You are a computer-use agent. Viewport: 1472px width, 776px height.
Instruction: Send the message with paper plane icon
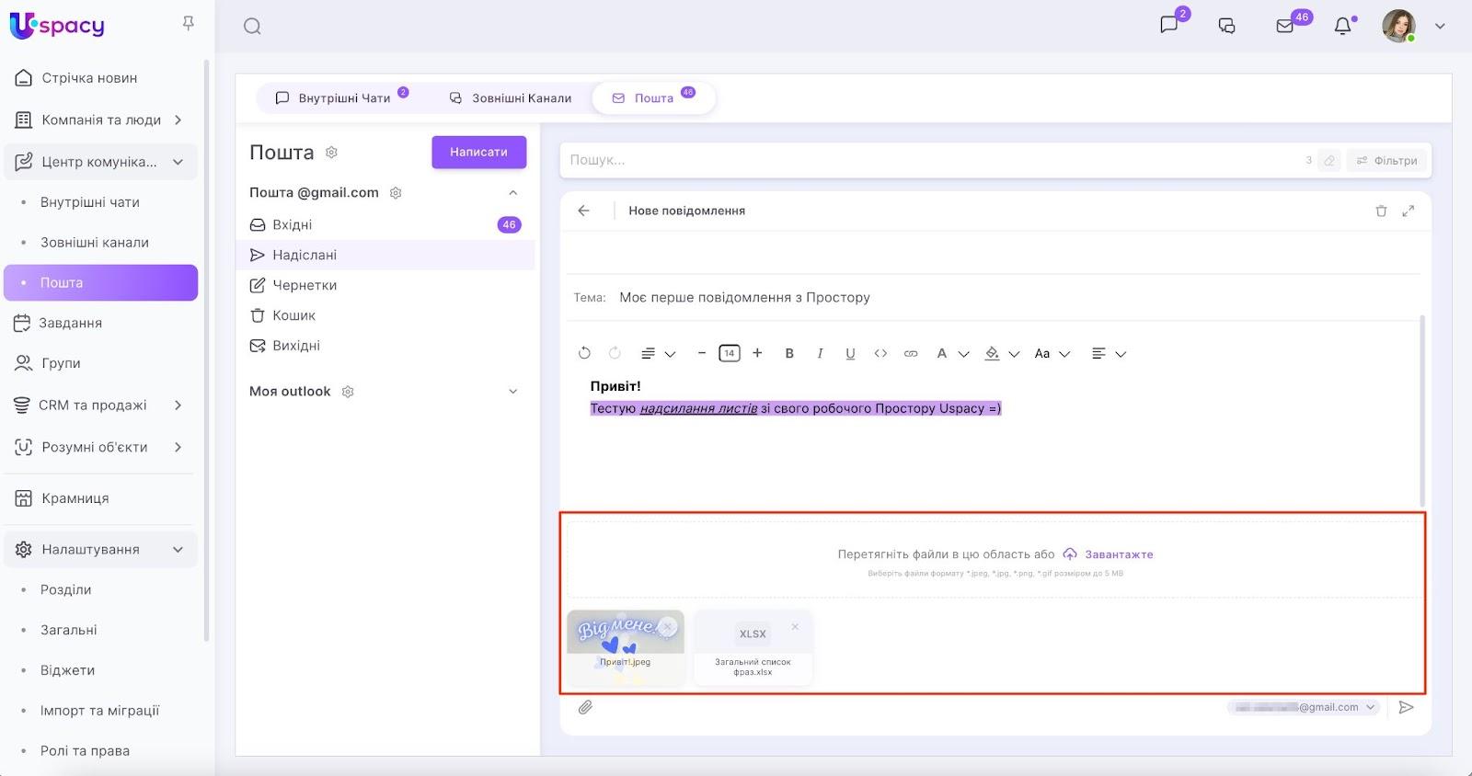point(1406,707)
